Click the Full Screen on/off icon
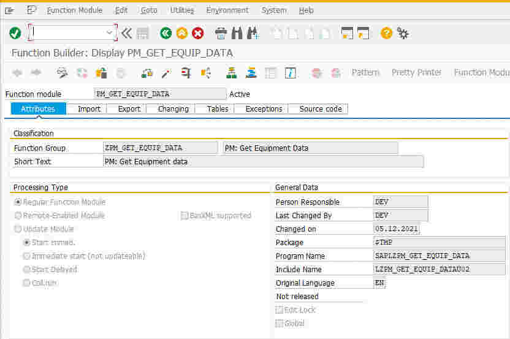510x339 pixels. 270,73
